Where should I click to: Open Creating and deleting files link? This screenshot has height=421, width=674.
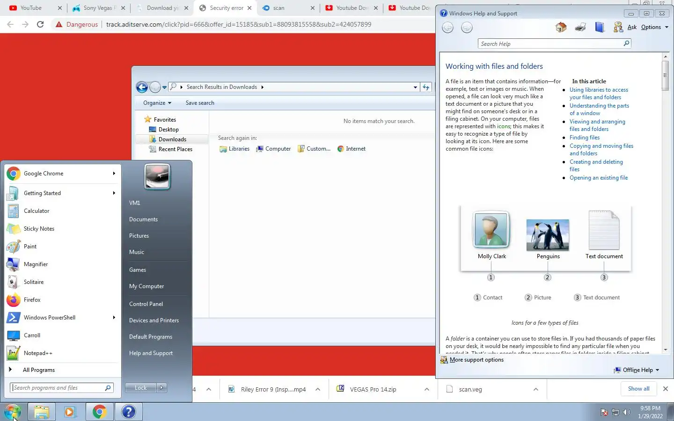point(596,166)
